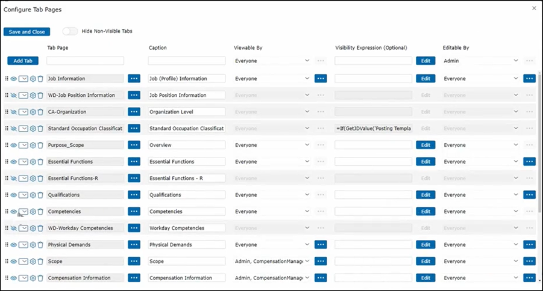Click Caption field containing Organization Level
Screen dimensions: 543x291
(186, 112)
